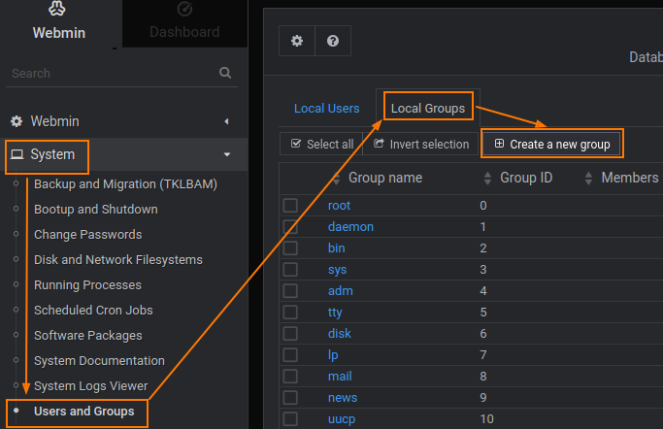Click the search magnifier icon
The height and width of the screenshot is (429, 663).
(x=225, y=73)
